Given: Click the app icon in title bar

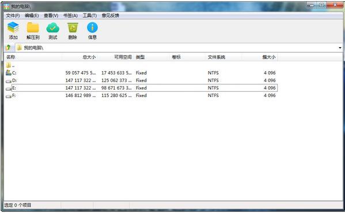Looking at the screenshot, I should pyautogui.click(x=7, y=6).
